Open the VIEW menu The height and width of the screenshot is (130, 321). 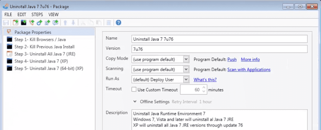point(53,14)
